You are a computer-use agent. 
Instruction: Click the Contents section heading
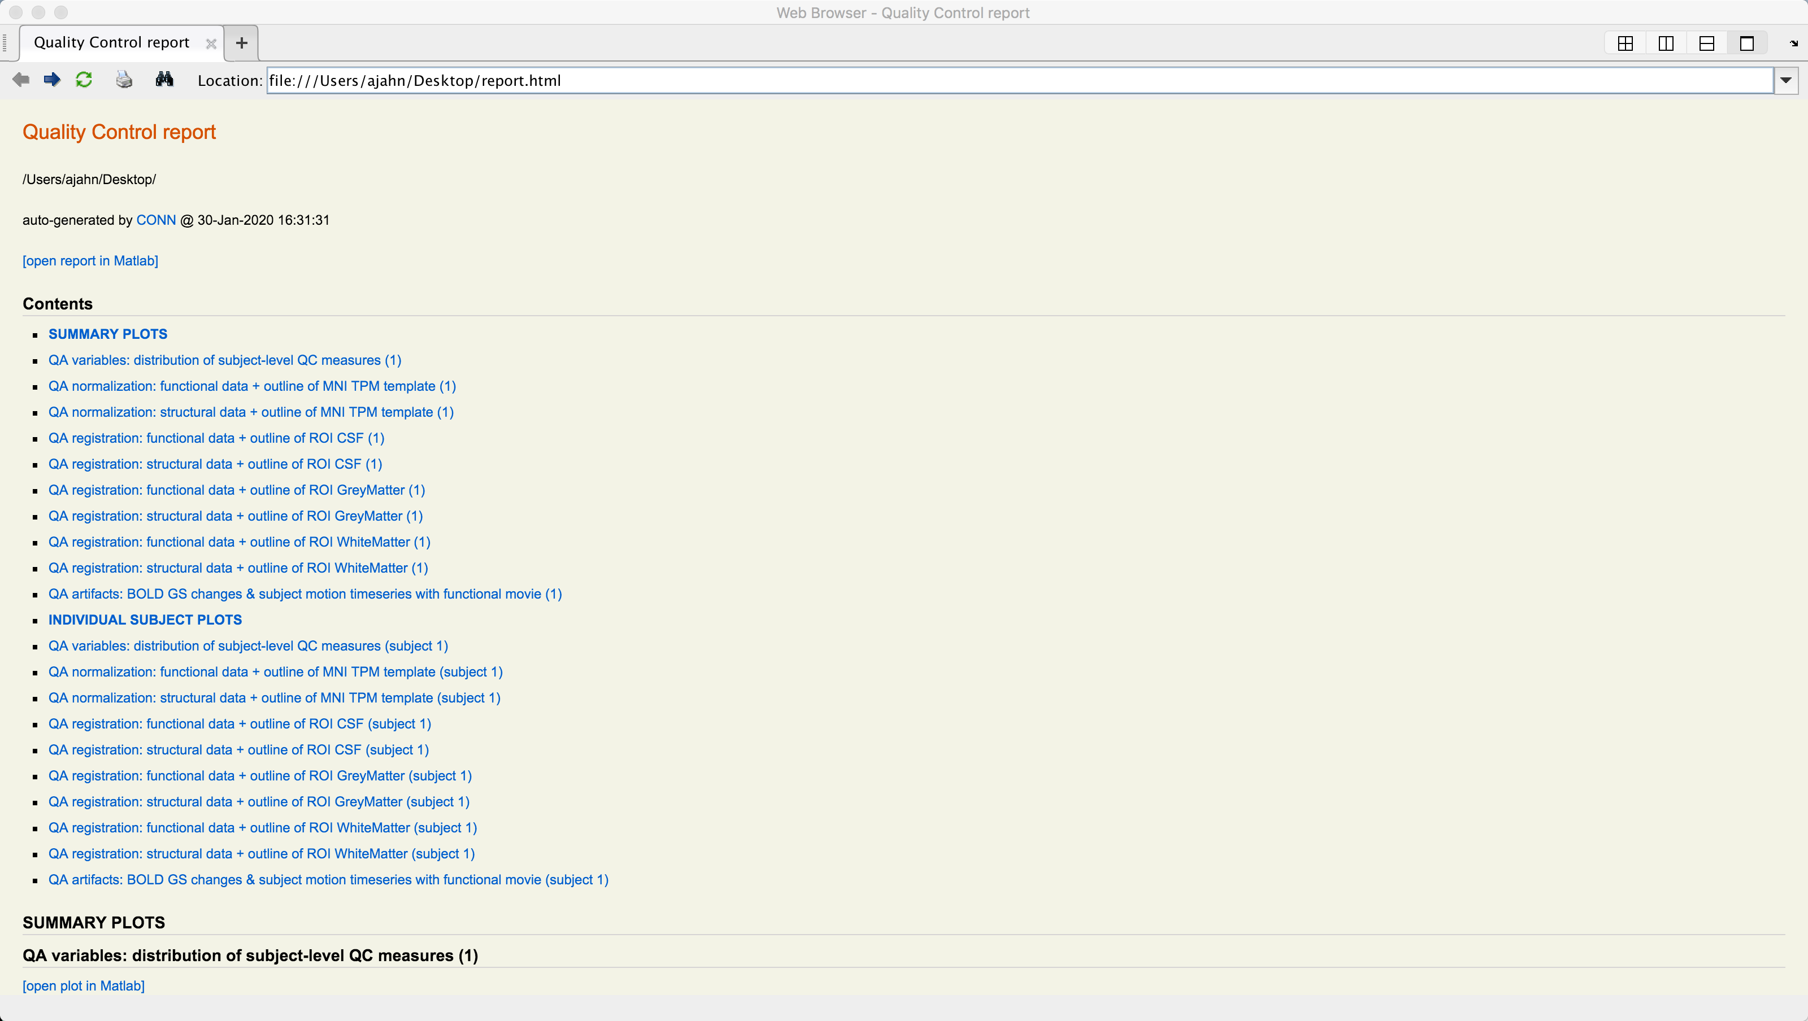pos(58,304)
